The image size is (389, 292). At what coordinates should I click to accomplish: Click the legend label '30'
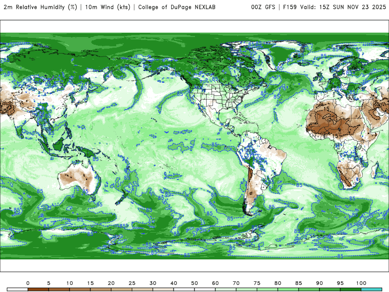(153, 283)
